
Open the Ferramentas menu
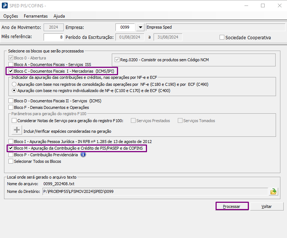click(36, 16)
